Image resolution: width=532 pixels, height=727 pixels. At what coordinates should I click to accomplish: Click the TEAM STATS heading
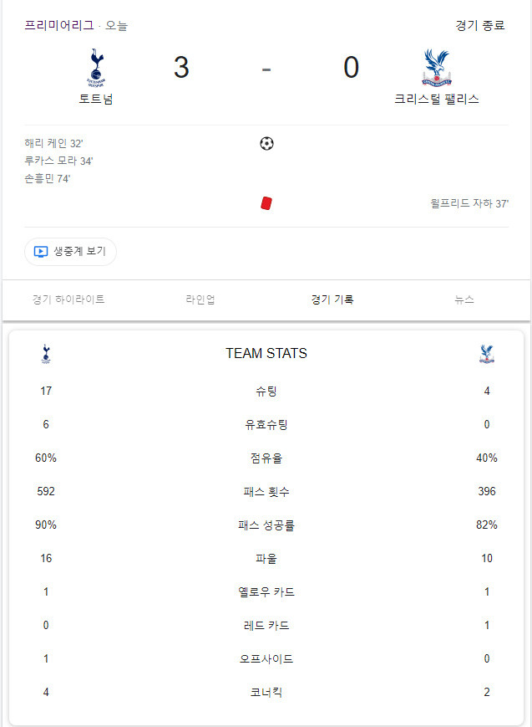coord(266,353)
